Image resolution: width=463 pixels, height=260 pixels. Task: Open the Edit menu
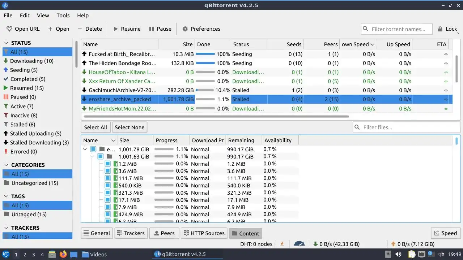pyautogui.click(x=25, y=16)
